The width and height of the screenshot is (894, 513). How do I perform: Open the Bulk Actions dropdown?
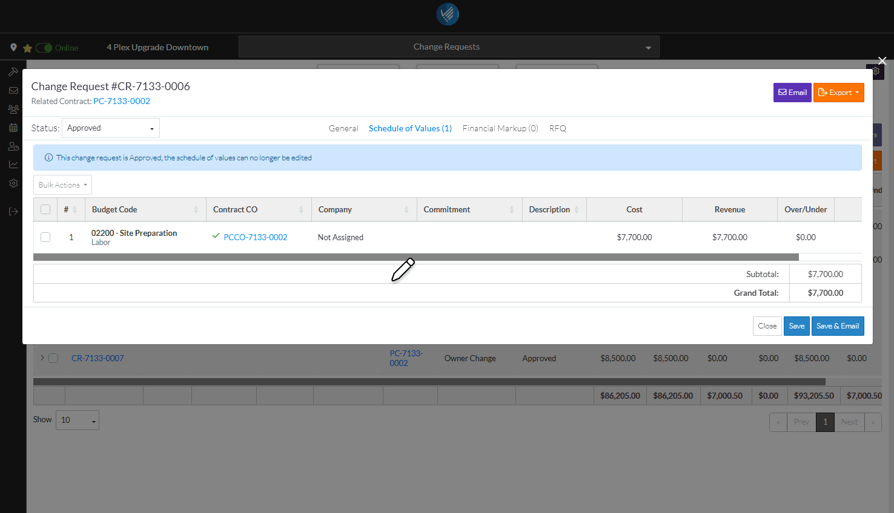62,185
